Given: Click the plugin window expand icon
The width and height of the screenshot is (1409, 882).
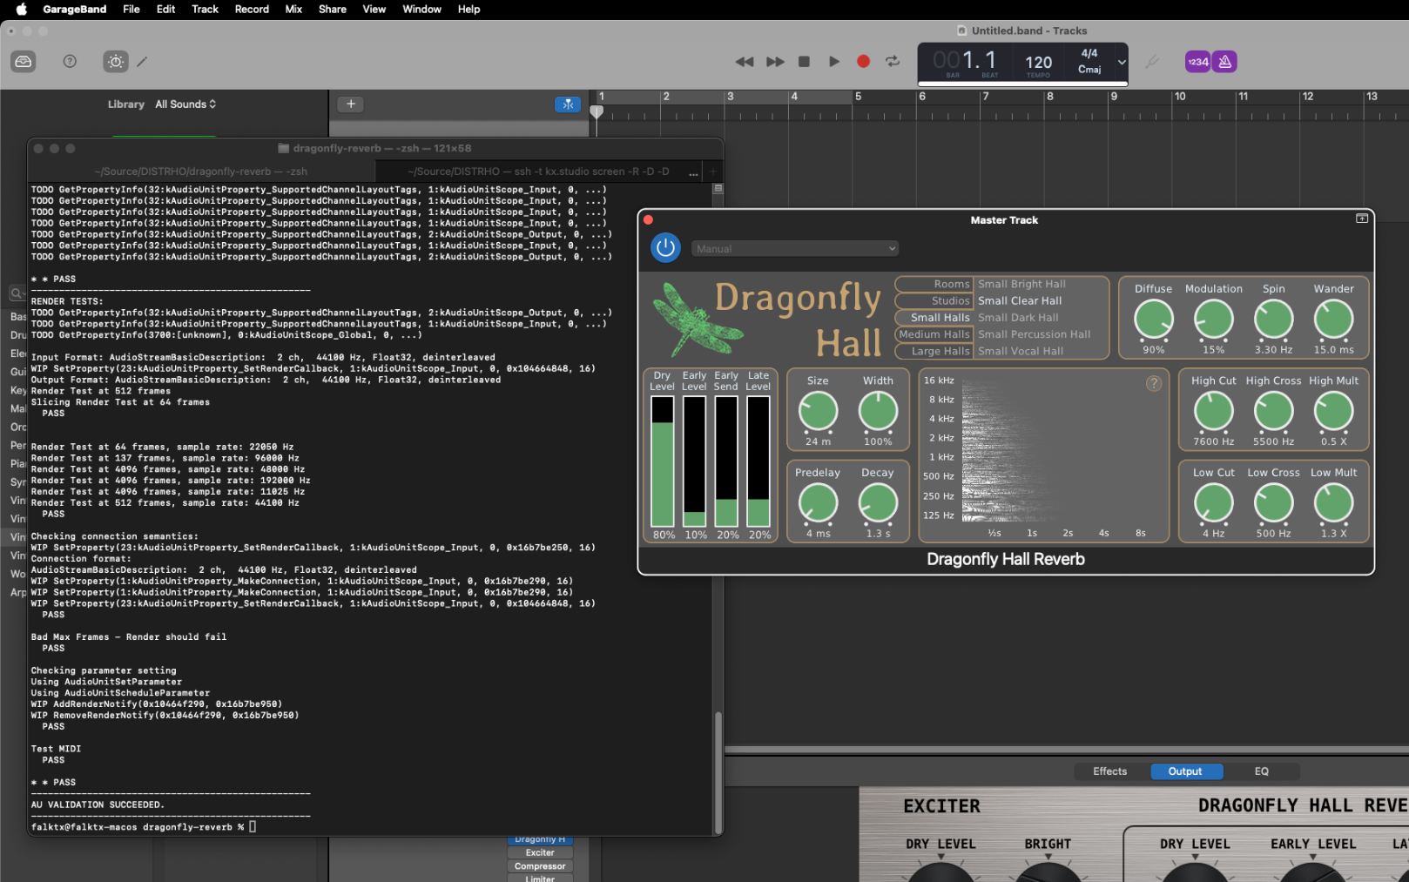Looking at the screenshot, I should point(1362,219).
